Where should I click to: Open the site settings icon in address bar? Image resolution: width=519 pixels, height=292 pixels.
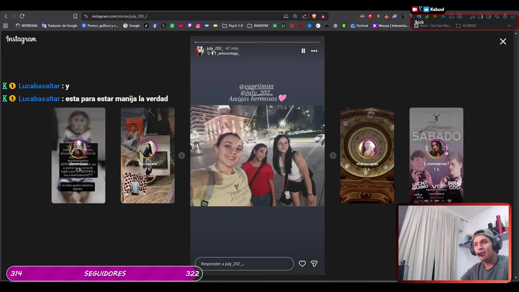point(86,16)
